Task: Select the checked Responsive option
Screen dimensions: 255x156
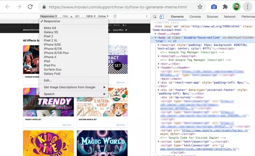Action: click(74, 21)
